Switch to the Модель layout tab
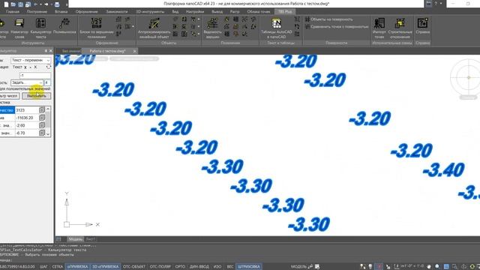 tap(75, 239)
